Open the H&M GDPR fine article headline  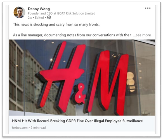[x=77, y=121]
